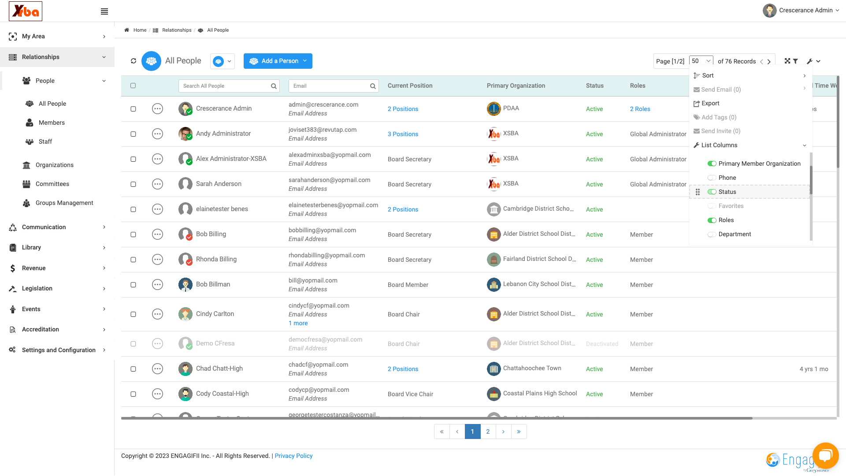Open Members in the sidebar
Image resolution: width=846 pixels, height=476 pixels.
click(52, 123)
